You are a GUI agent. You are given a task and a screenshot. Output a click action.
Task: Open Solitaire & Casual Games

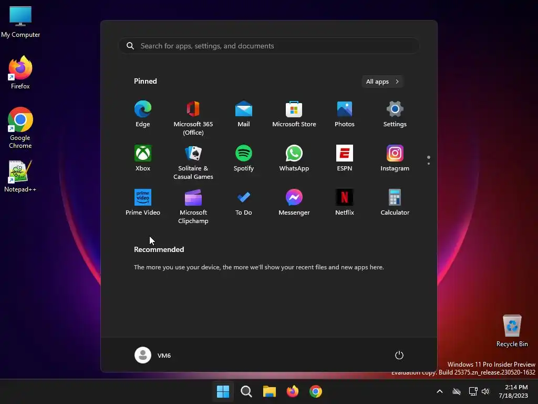tap(193, 162)
